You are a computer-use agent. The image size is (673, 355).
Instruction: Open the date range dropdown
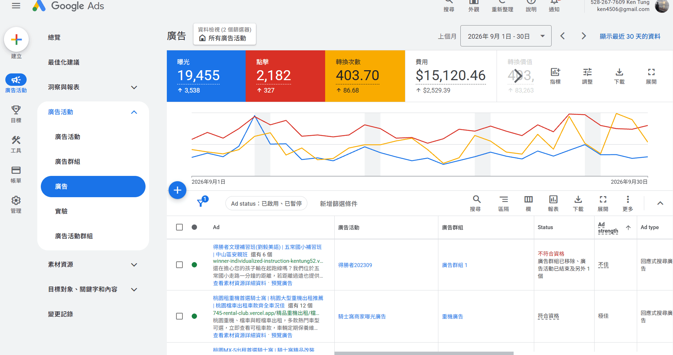506,36
